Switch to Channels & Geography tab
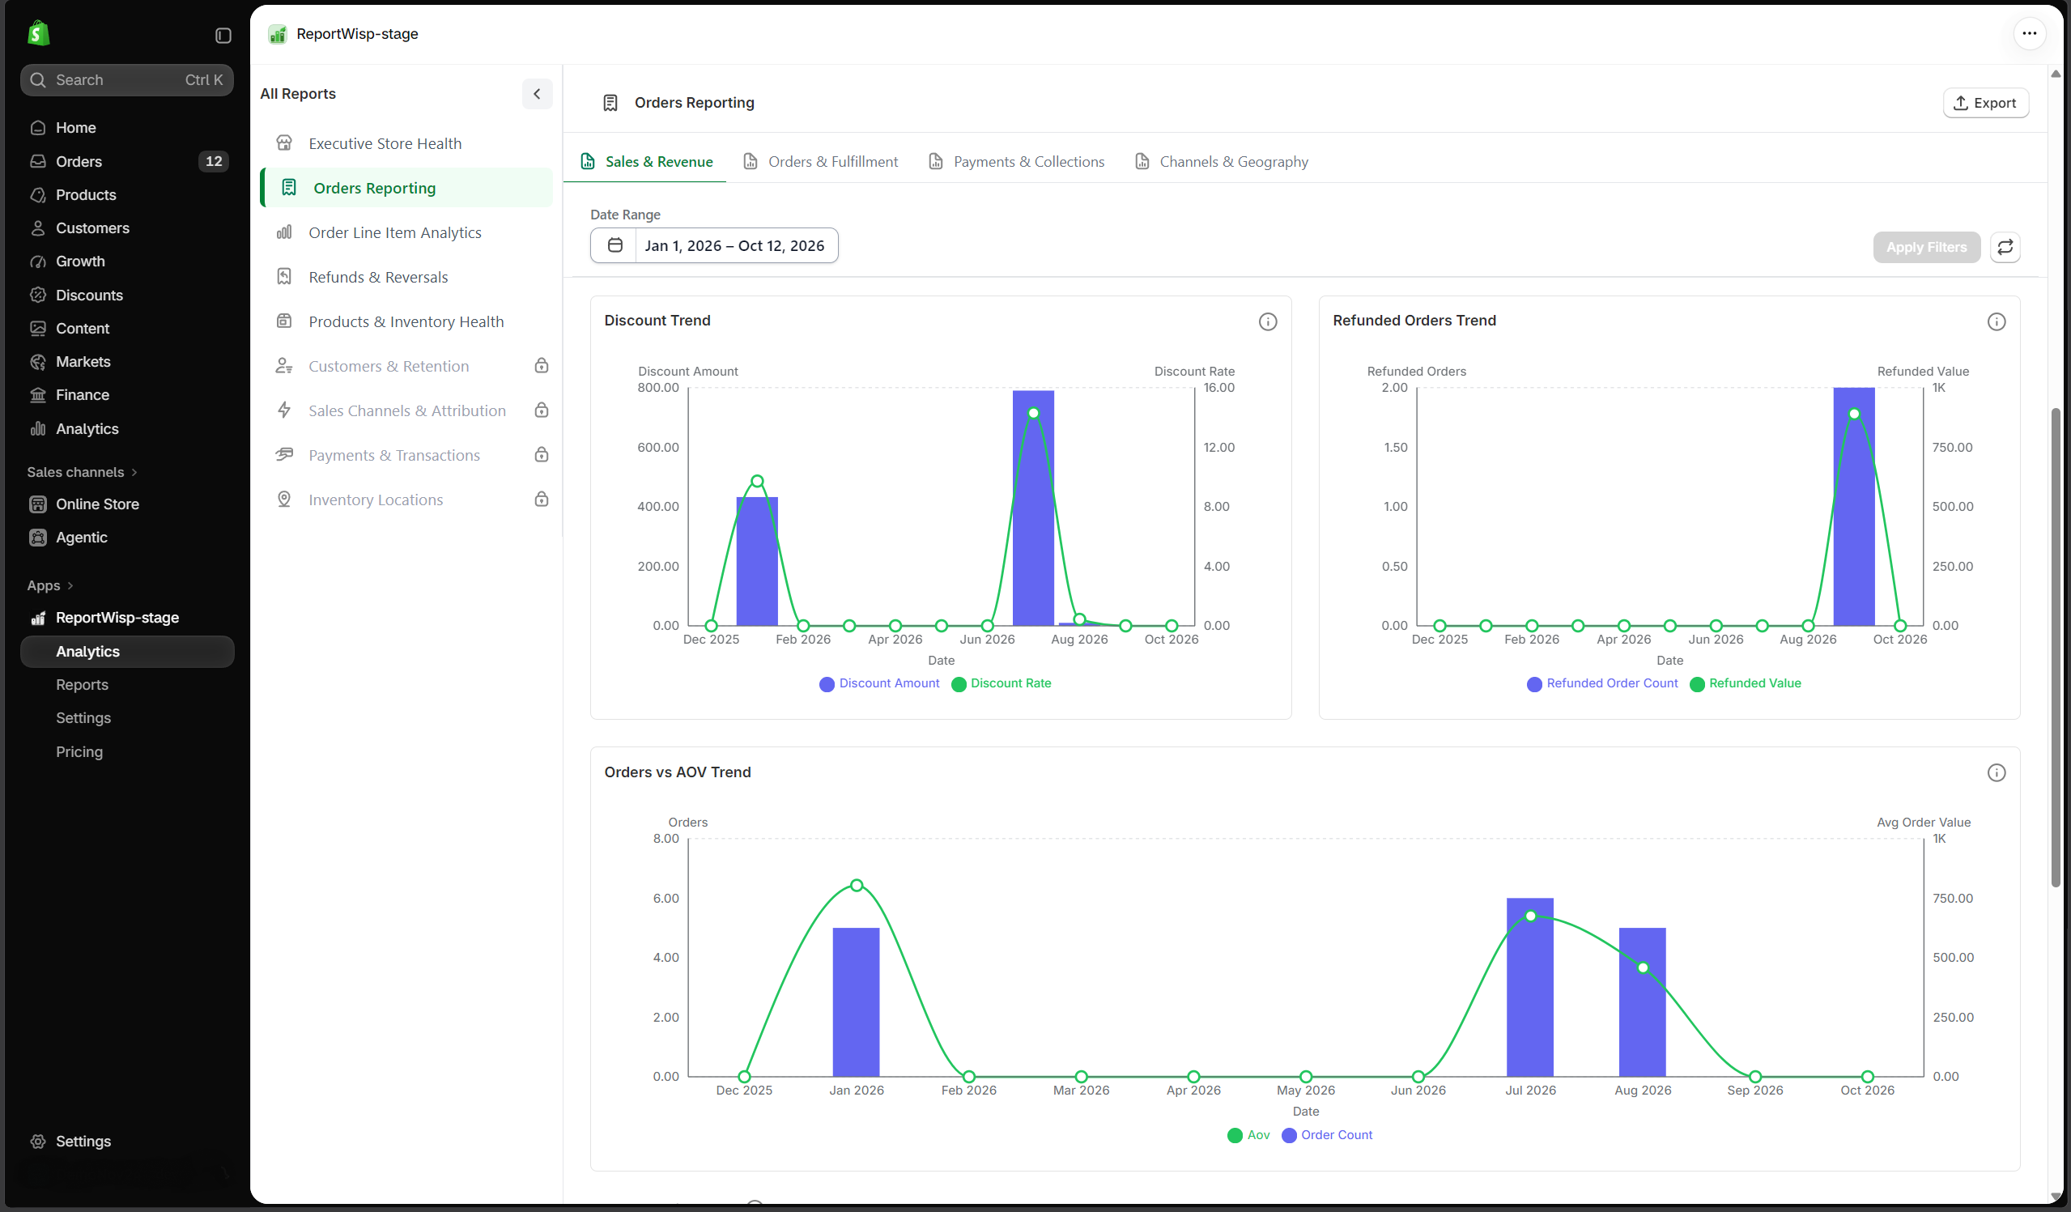Viewport: 2071px width, 1212px height. [x=1221, y=162]
